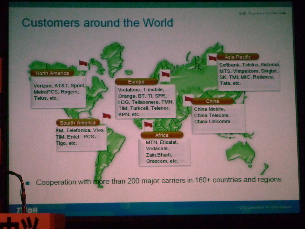Viewport: 305px width, 229px height.
Task: Click the line 'SK, TMI, MIC, Reliance,'
Action: (247, 77)
